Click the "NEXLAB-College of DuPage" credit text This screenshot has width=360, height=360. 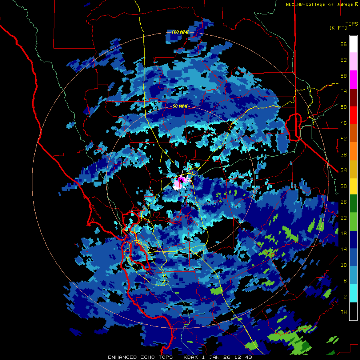click(319, 4)
